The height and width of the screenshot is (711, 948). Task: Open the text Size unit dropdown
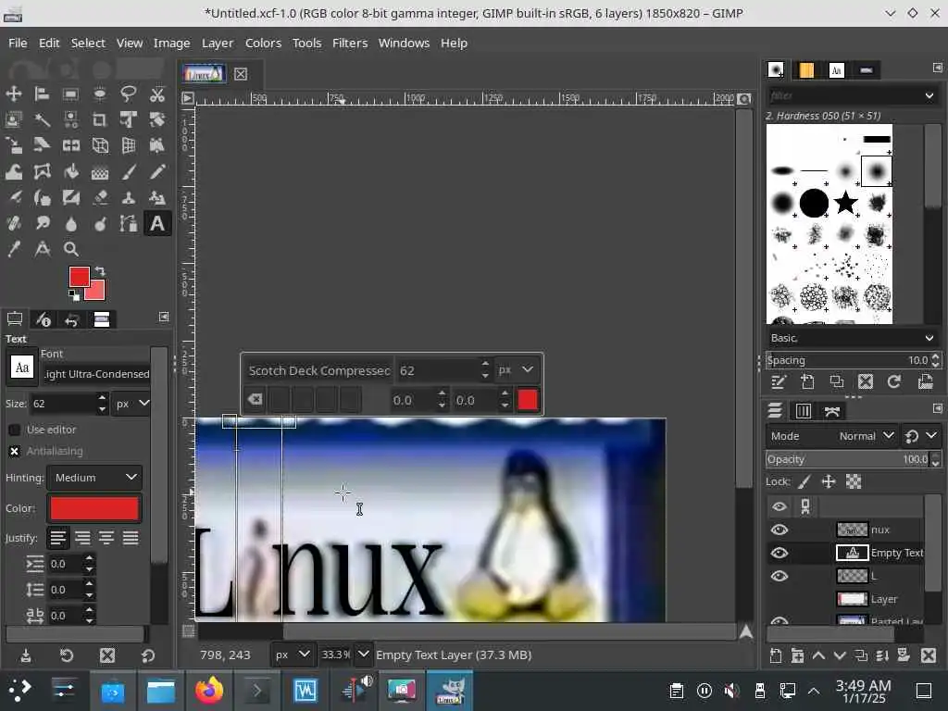click(131, 404)
